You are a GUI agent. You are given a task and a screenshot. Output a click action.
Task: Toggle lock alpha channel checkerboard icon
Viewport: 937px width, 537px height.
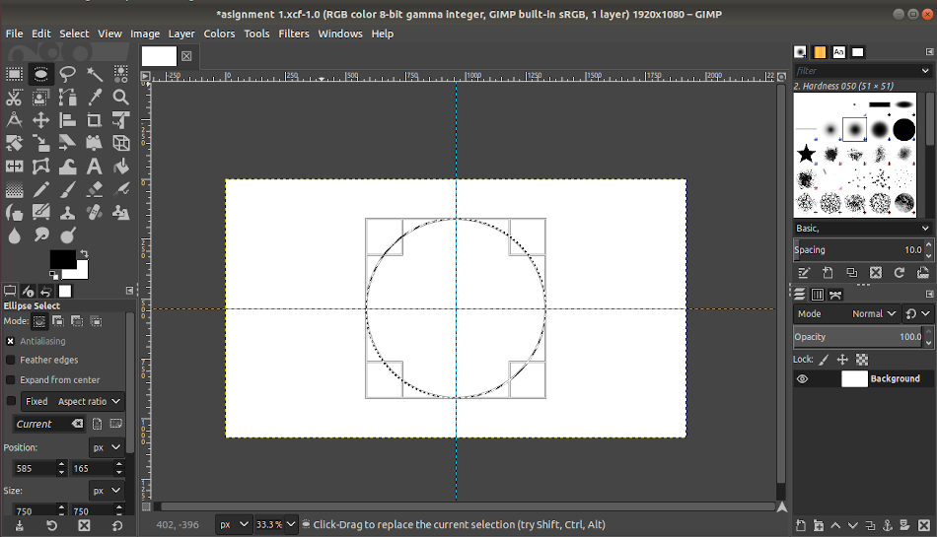[x=862, y=360]
